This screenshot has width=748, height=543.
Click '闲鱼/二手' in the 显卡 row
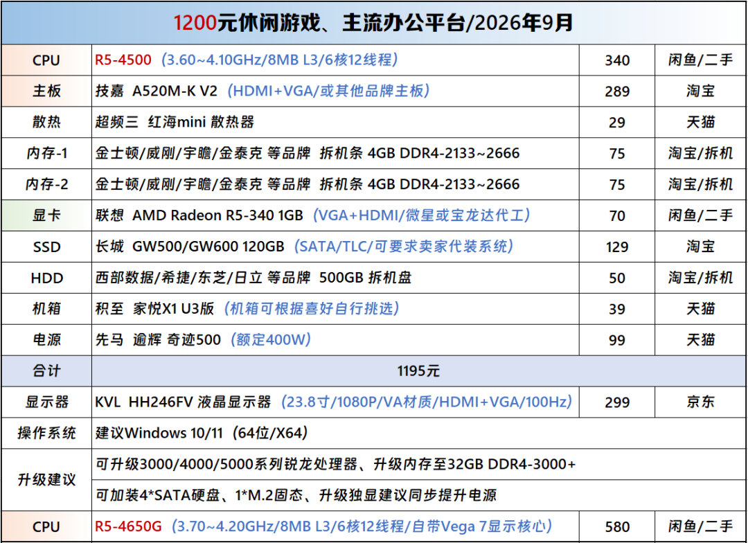click(x=700, y=215)
